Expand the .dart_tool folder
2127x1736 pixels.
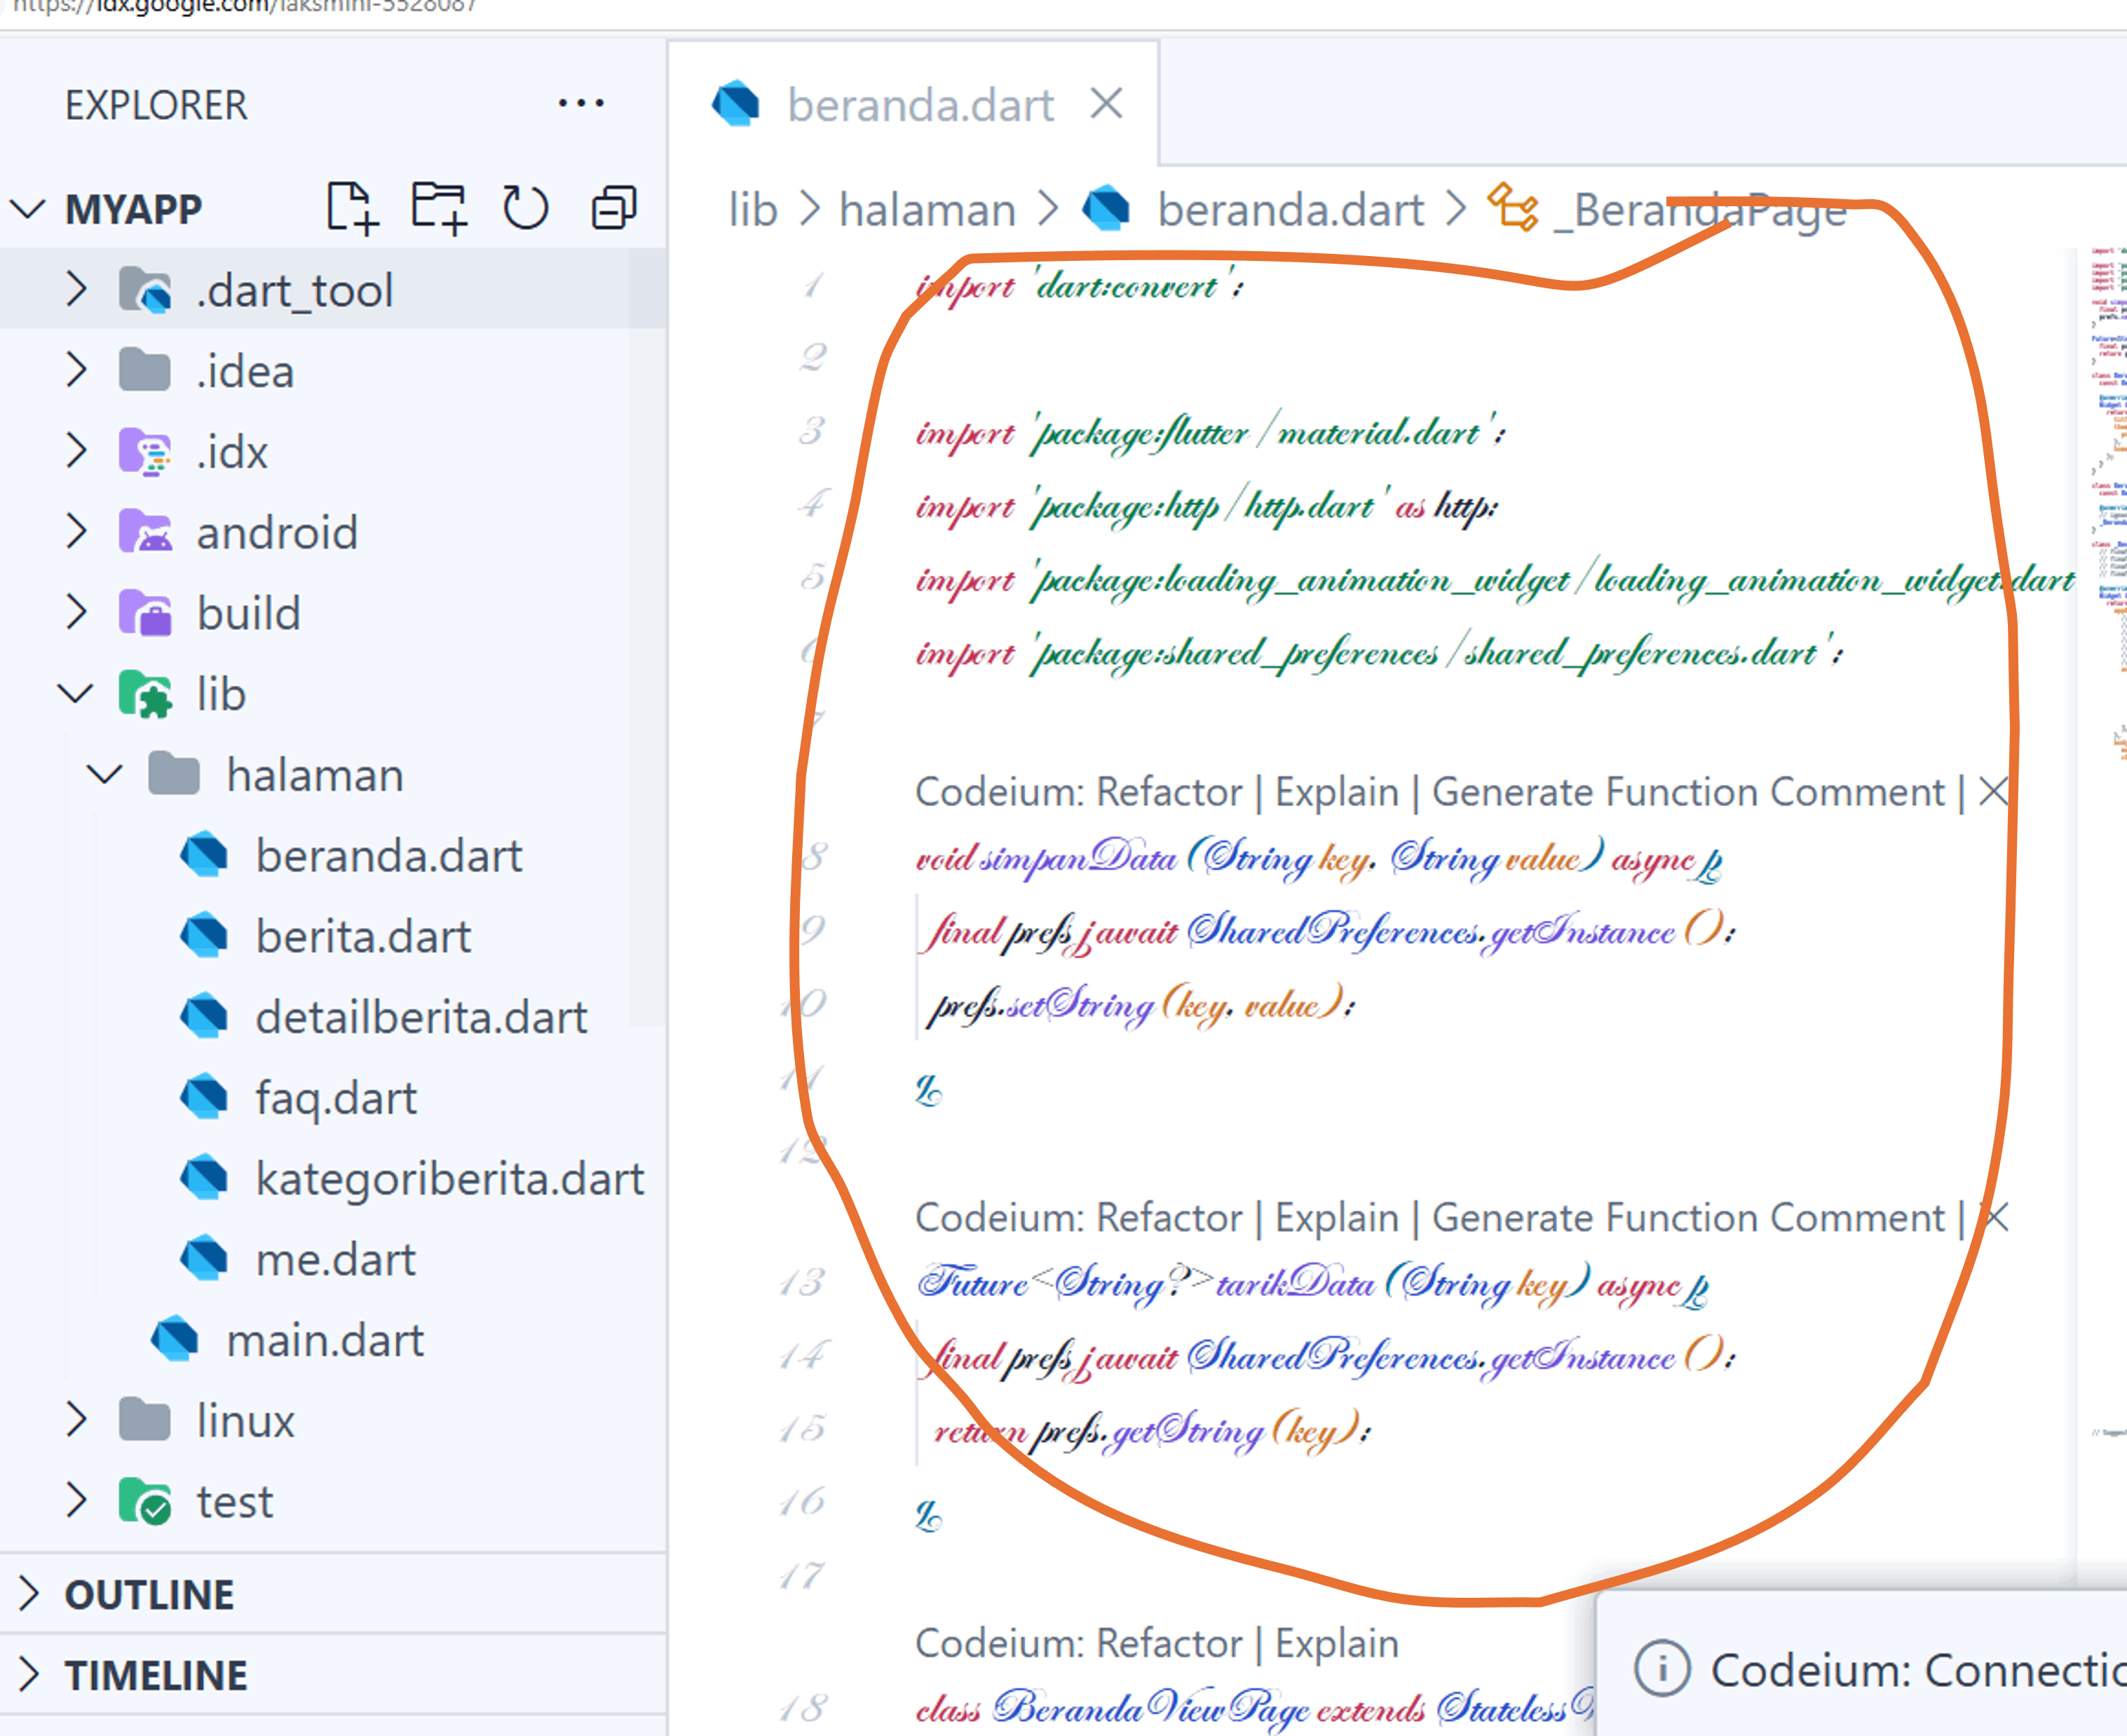click(x=77, y=290)
